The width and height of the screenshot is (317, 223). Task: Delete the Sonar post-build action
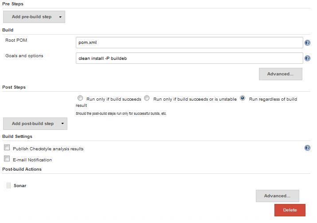[290, 210]
